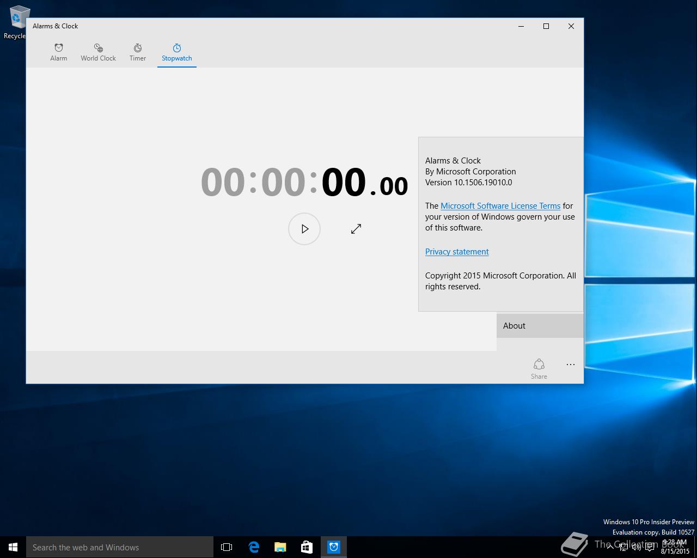Open the Privacy statement link
Image resolution: width=697 pixels, height=558 pixels.
point(457,252)
